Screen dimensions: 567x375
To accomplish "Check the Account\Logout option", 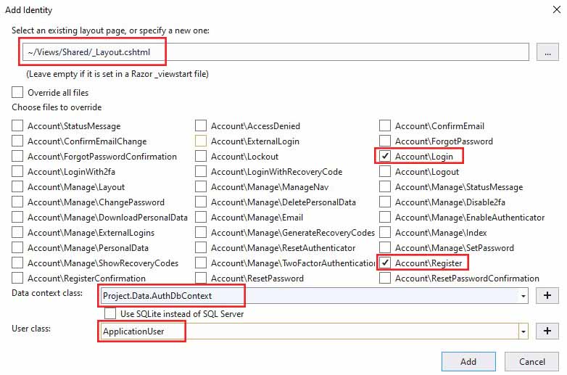I will [x=385, y=172].
